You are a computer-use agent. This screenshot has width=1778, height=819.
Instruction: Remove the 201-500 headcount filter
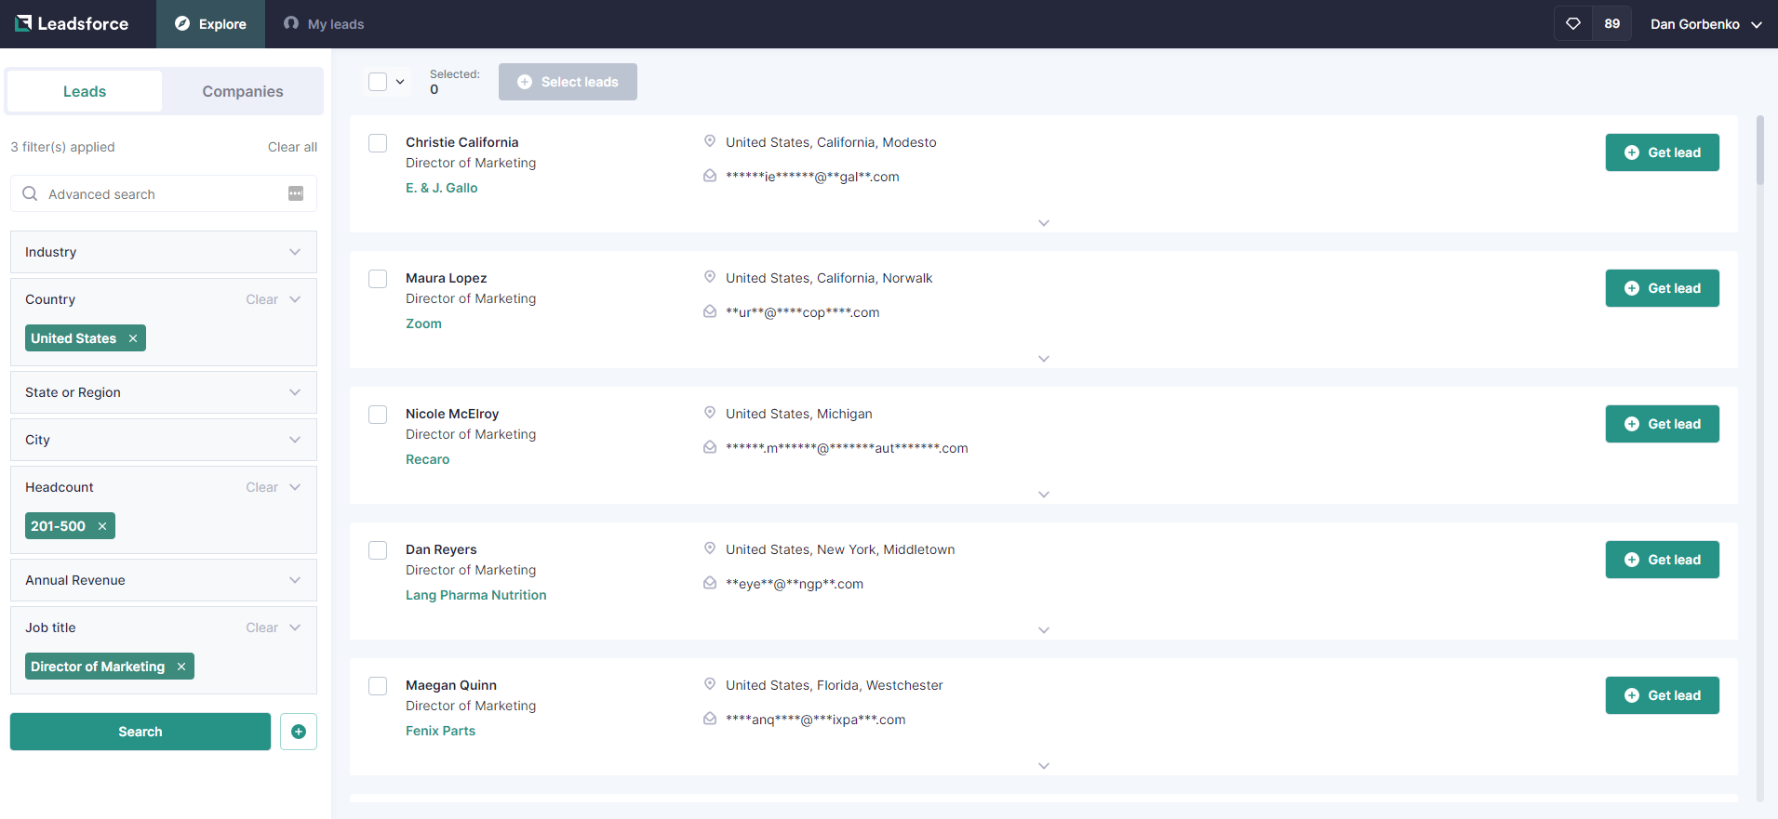tap(102, 526)
